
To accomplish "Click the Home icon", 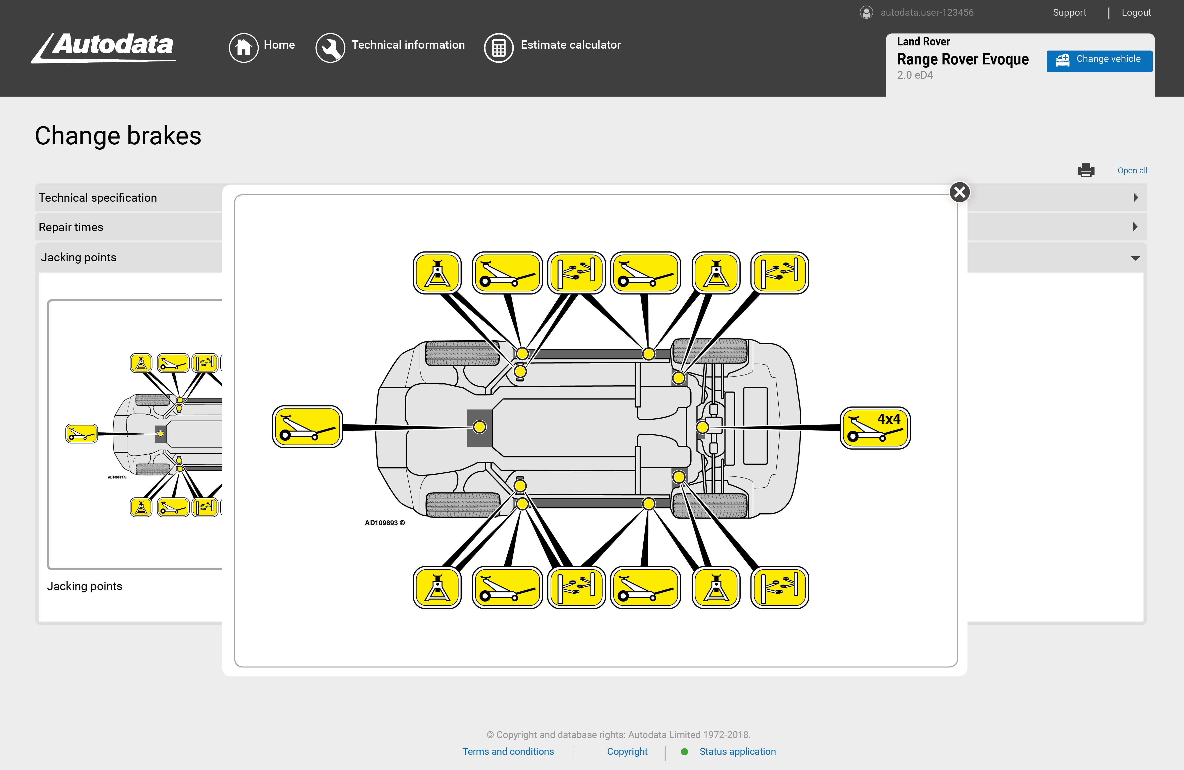I will (x=244, y=47).
